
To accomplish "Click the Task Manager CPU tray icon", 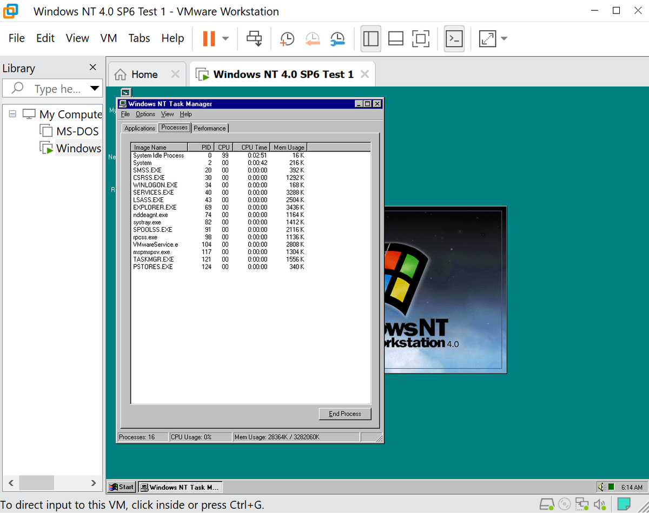I will point(611,487).
